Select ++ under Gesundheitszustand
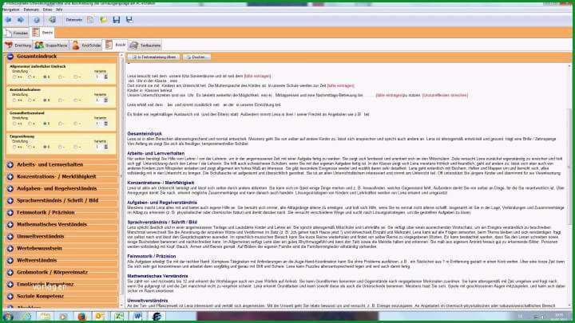The width and height of the screenshot is (575, 323). [14, 124]
